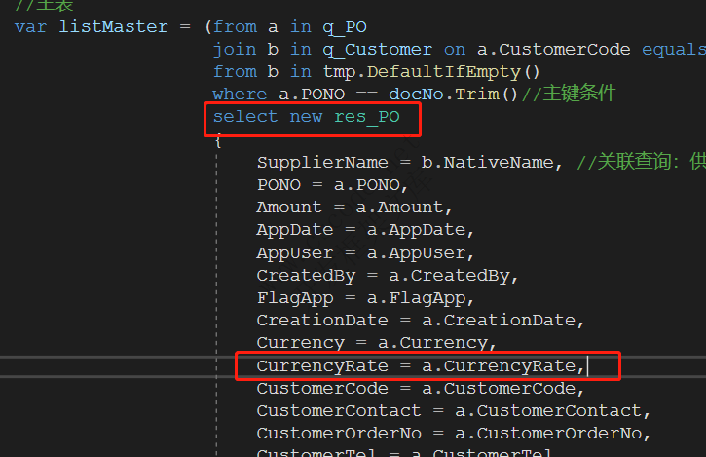The height and width of the screenshot is (457, 706).
Task: Click the Currency = a.Currency line
Action: point(377,343)
